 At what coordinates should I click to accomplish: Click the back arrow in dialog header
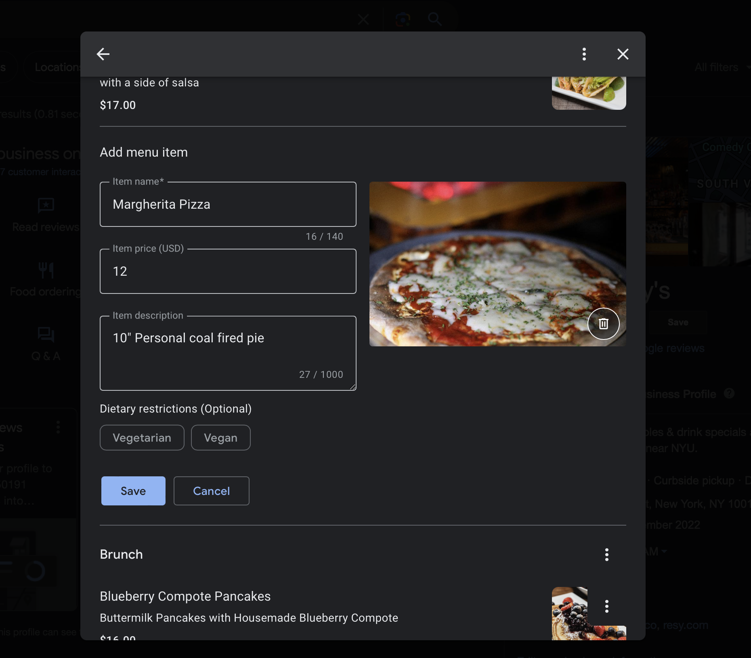click(x=103, y=54)
